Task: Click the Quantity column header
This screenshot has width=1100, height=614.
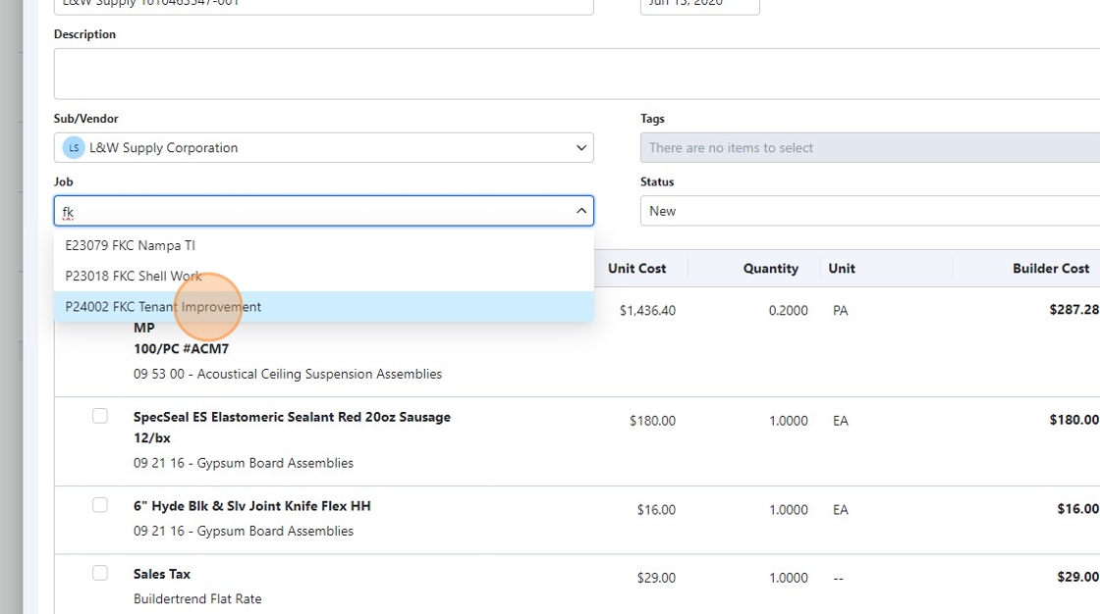Action: [x=771, y=268]
